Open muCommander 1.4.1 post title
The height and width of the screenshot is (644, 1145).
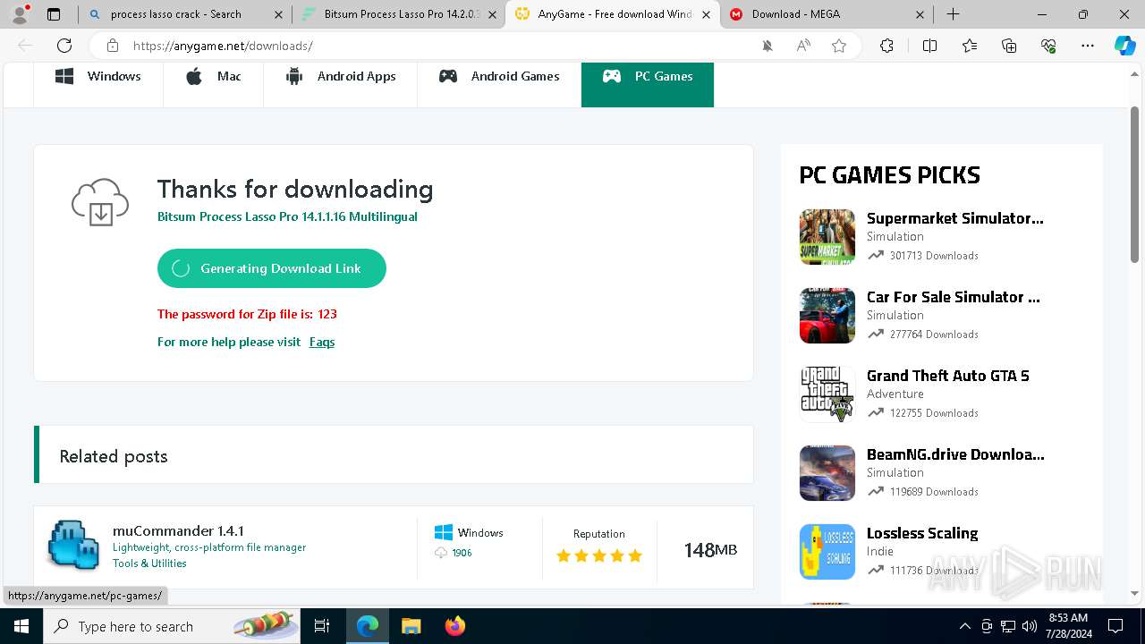coord(178,530)
